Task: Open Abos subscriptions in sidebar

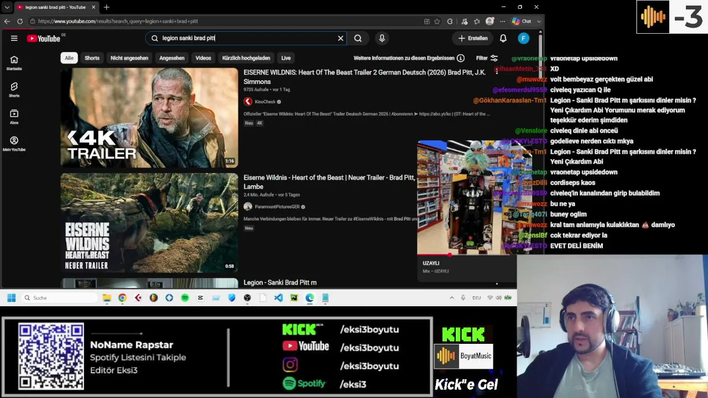Action: [x=14, y=117]
